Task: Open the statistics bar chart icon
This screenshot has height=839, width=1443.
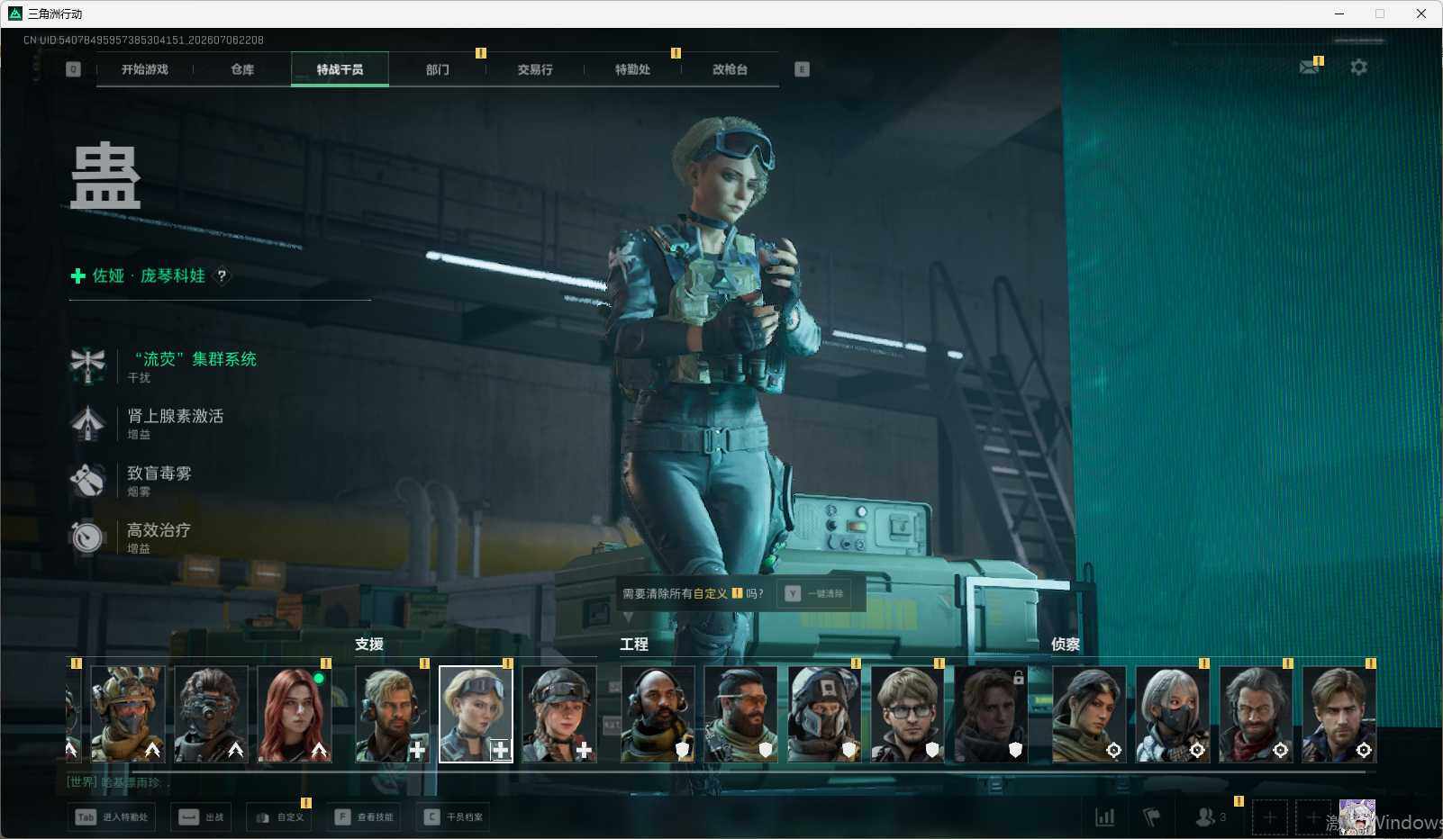Action: click(x=1104, y=817)
